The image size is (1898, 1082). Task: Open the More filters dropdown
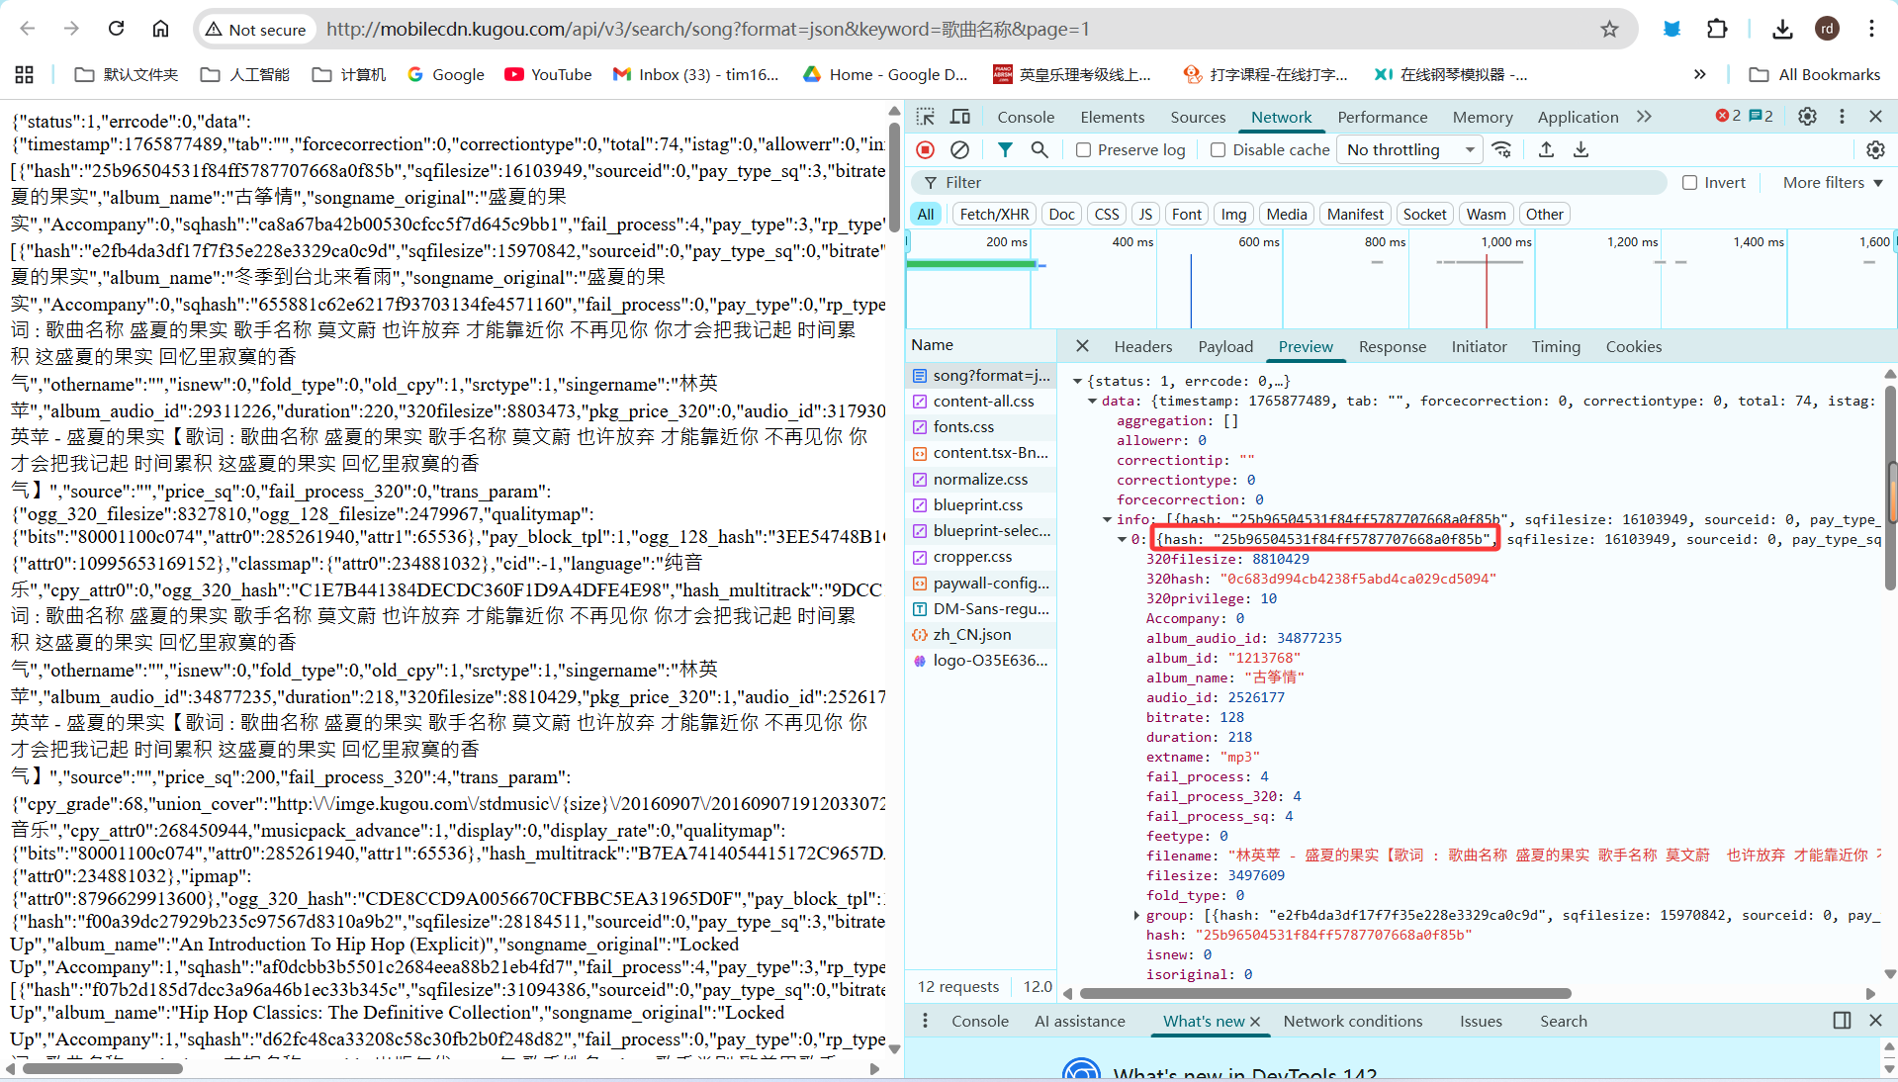1832,183
